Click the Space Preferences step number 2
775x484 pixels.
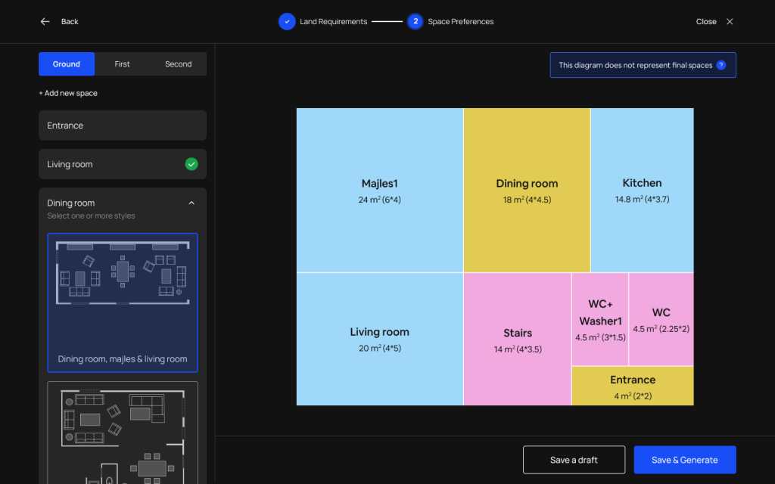(415, 22)
